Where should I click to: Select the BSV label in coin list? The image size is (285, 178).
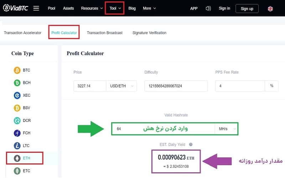(26, 108)
